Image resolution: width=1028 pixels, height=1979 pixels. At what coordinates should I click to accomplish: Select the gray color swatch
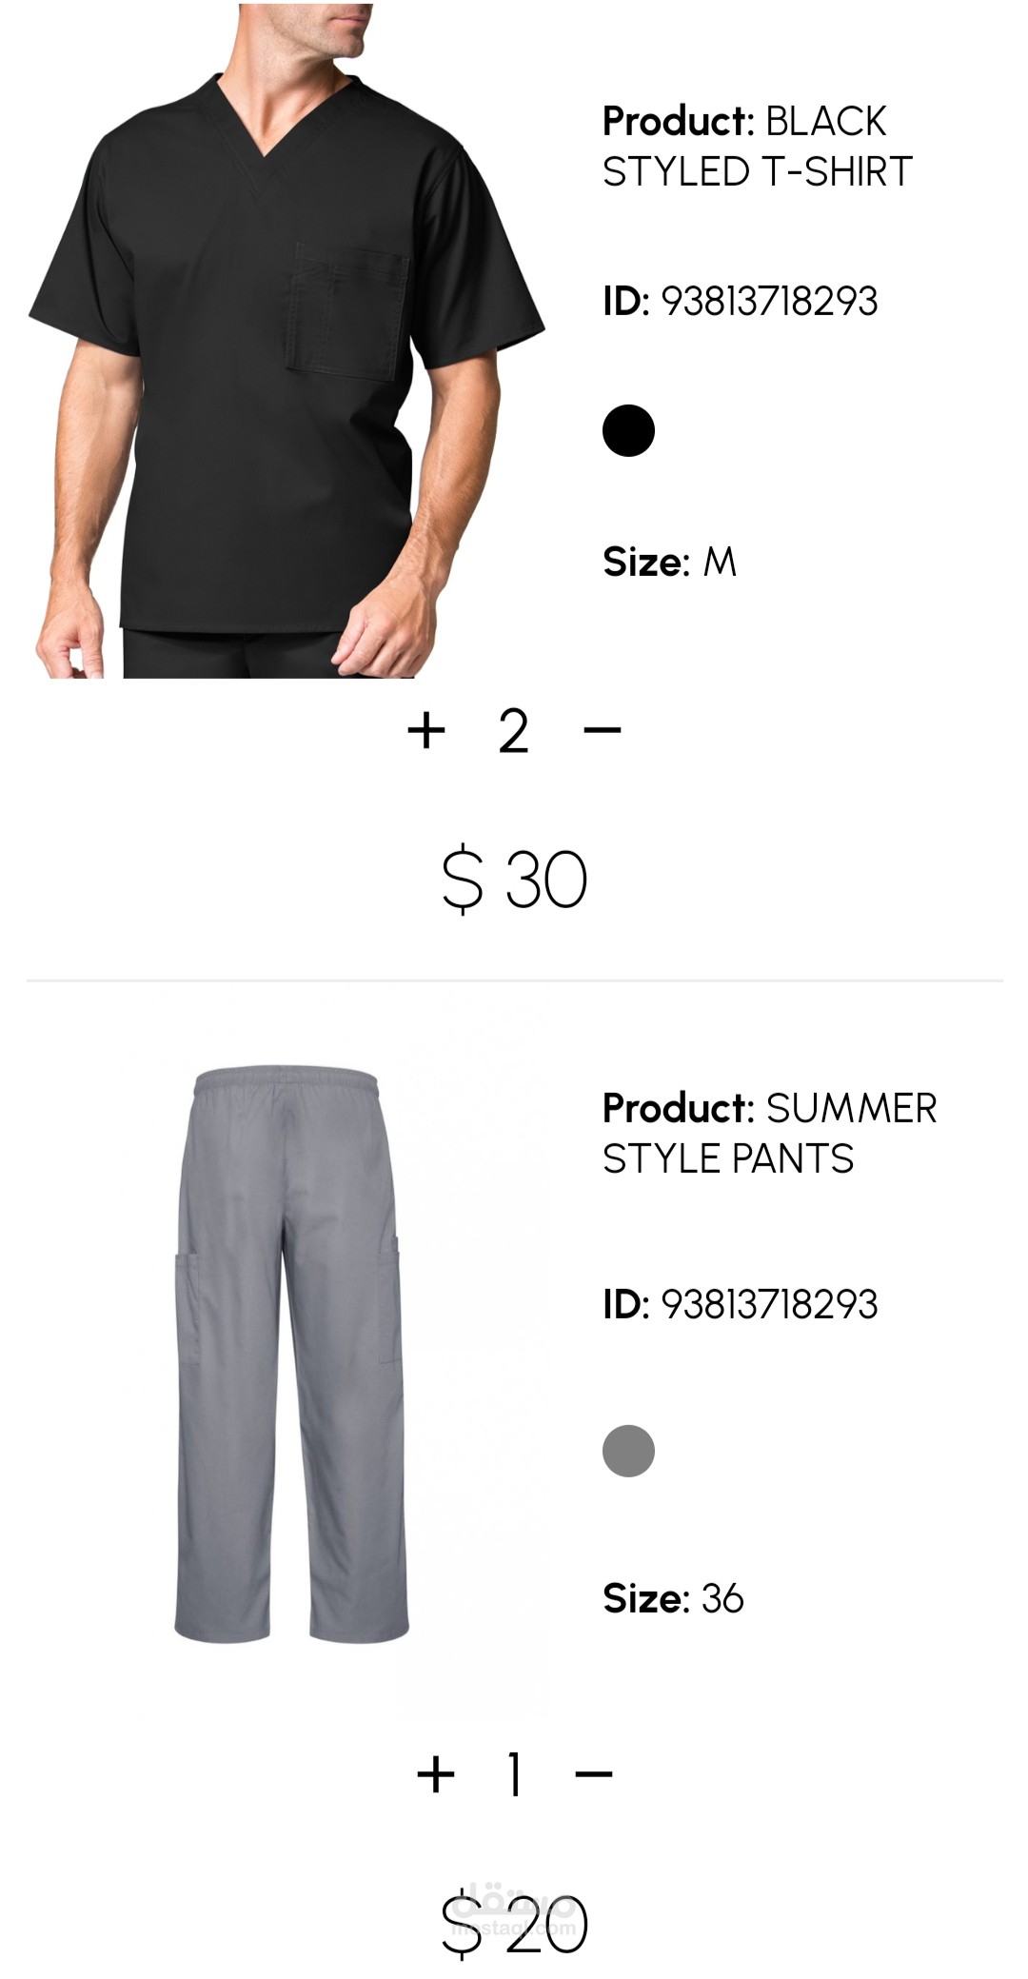coord(628,1451)
